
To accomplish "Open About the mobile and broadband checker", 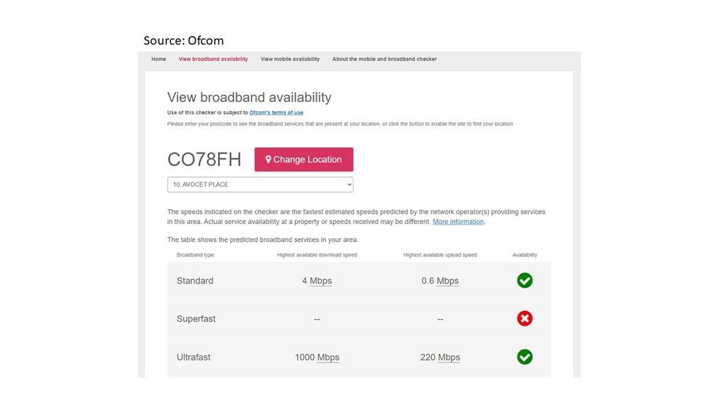I will 385,59.
